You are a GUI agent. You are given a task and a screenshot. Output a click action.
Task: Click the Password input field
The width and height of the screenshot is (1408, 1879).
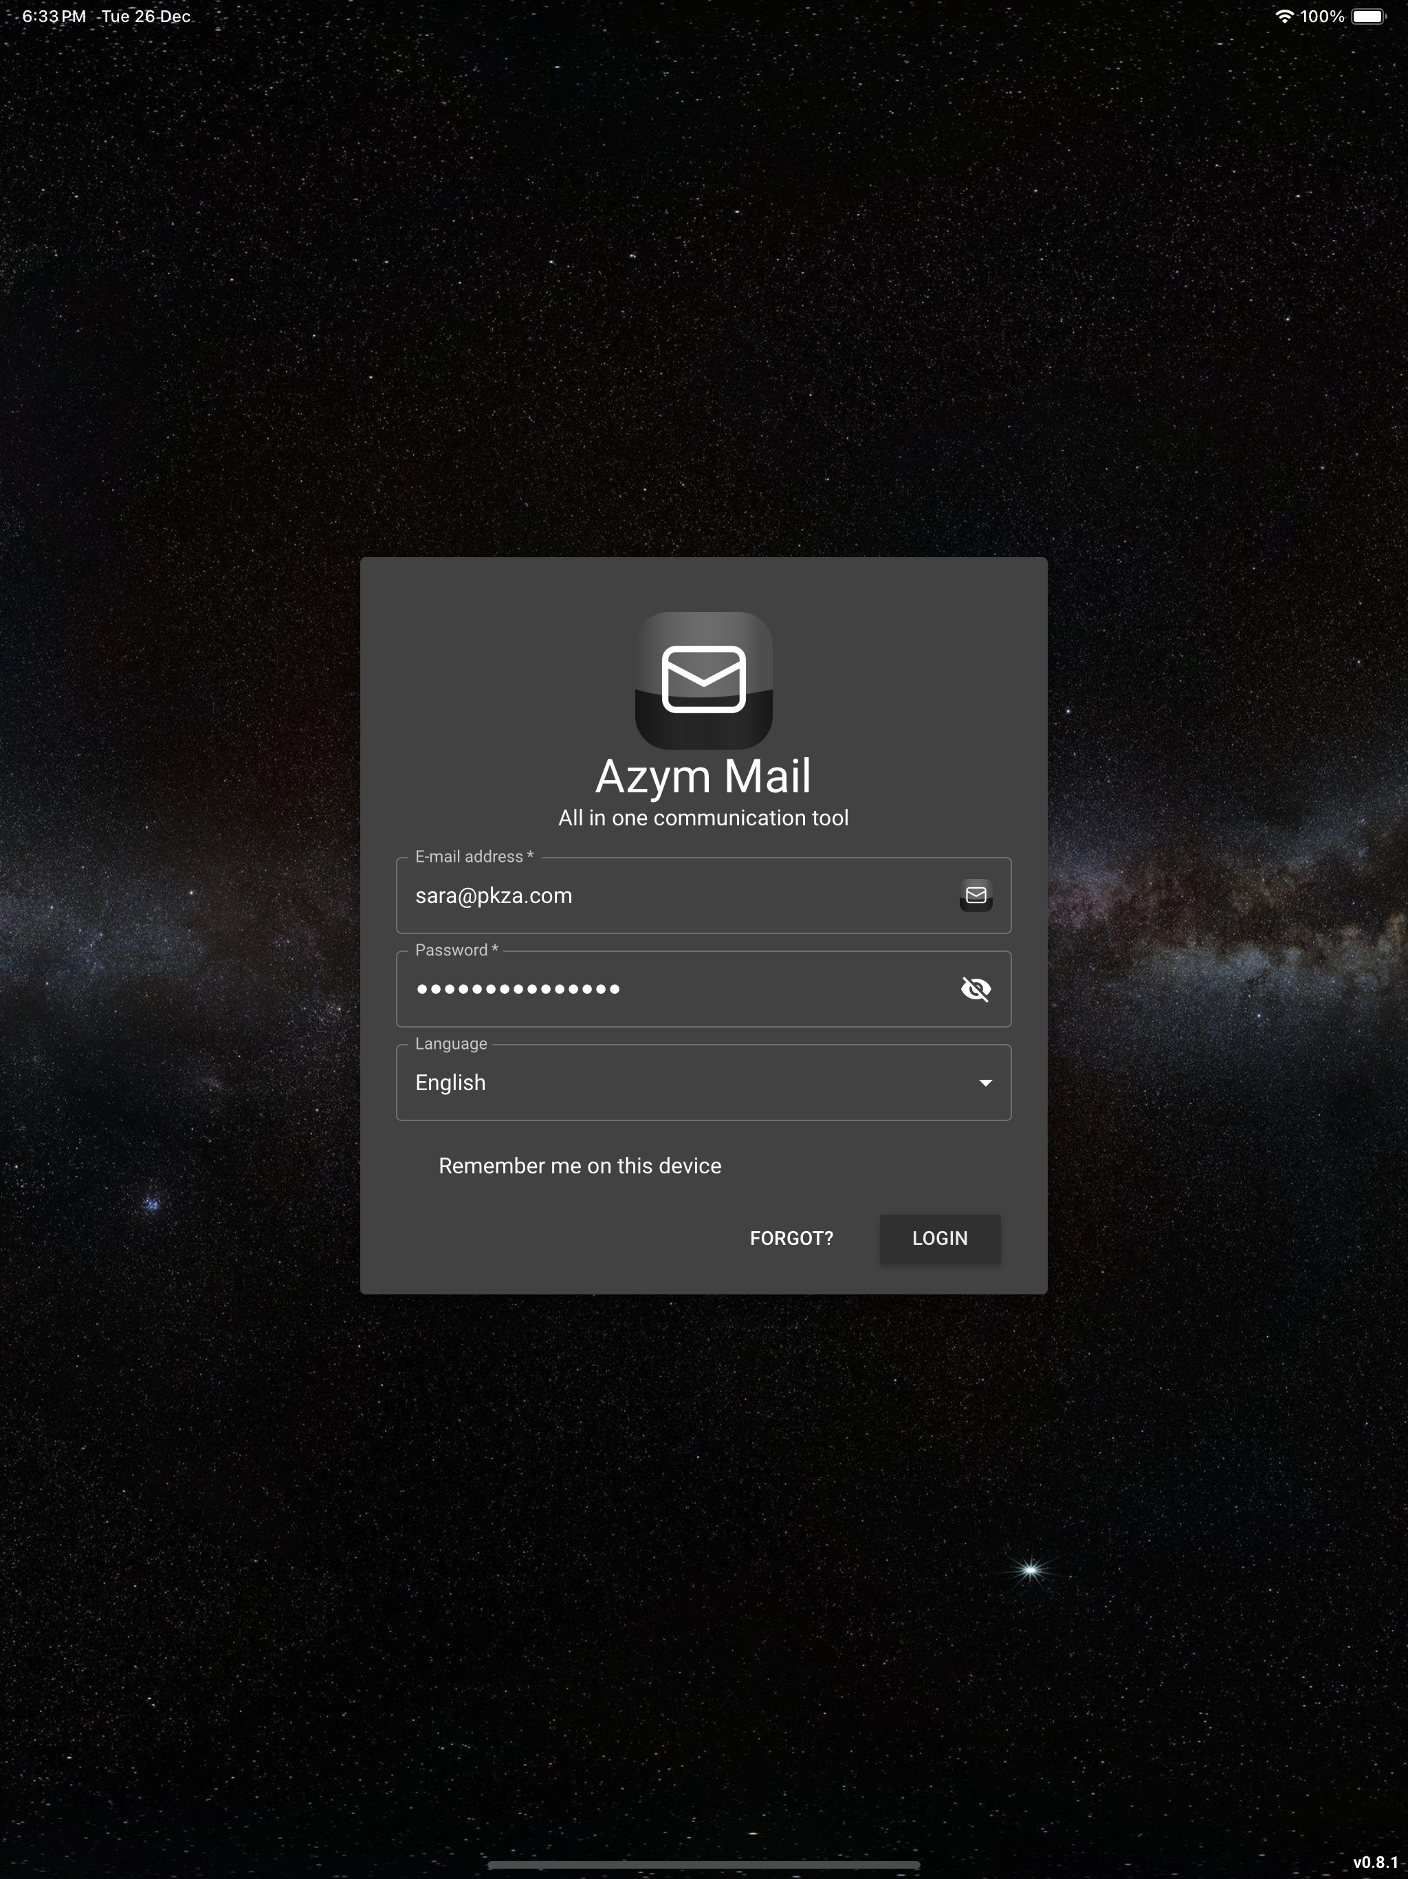pyautogui.click(x=703, y=989)
